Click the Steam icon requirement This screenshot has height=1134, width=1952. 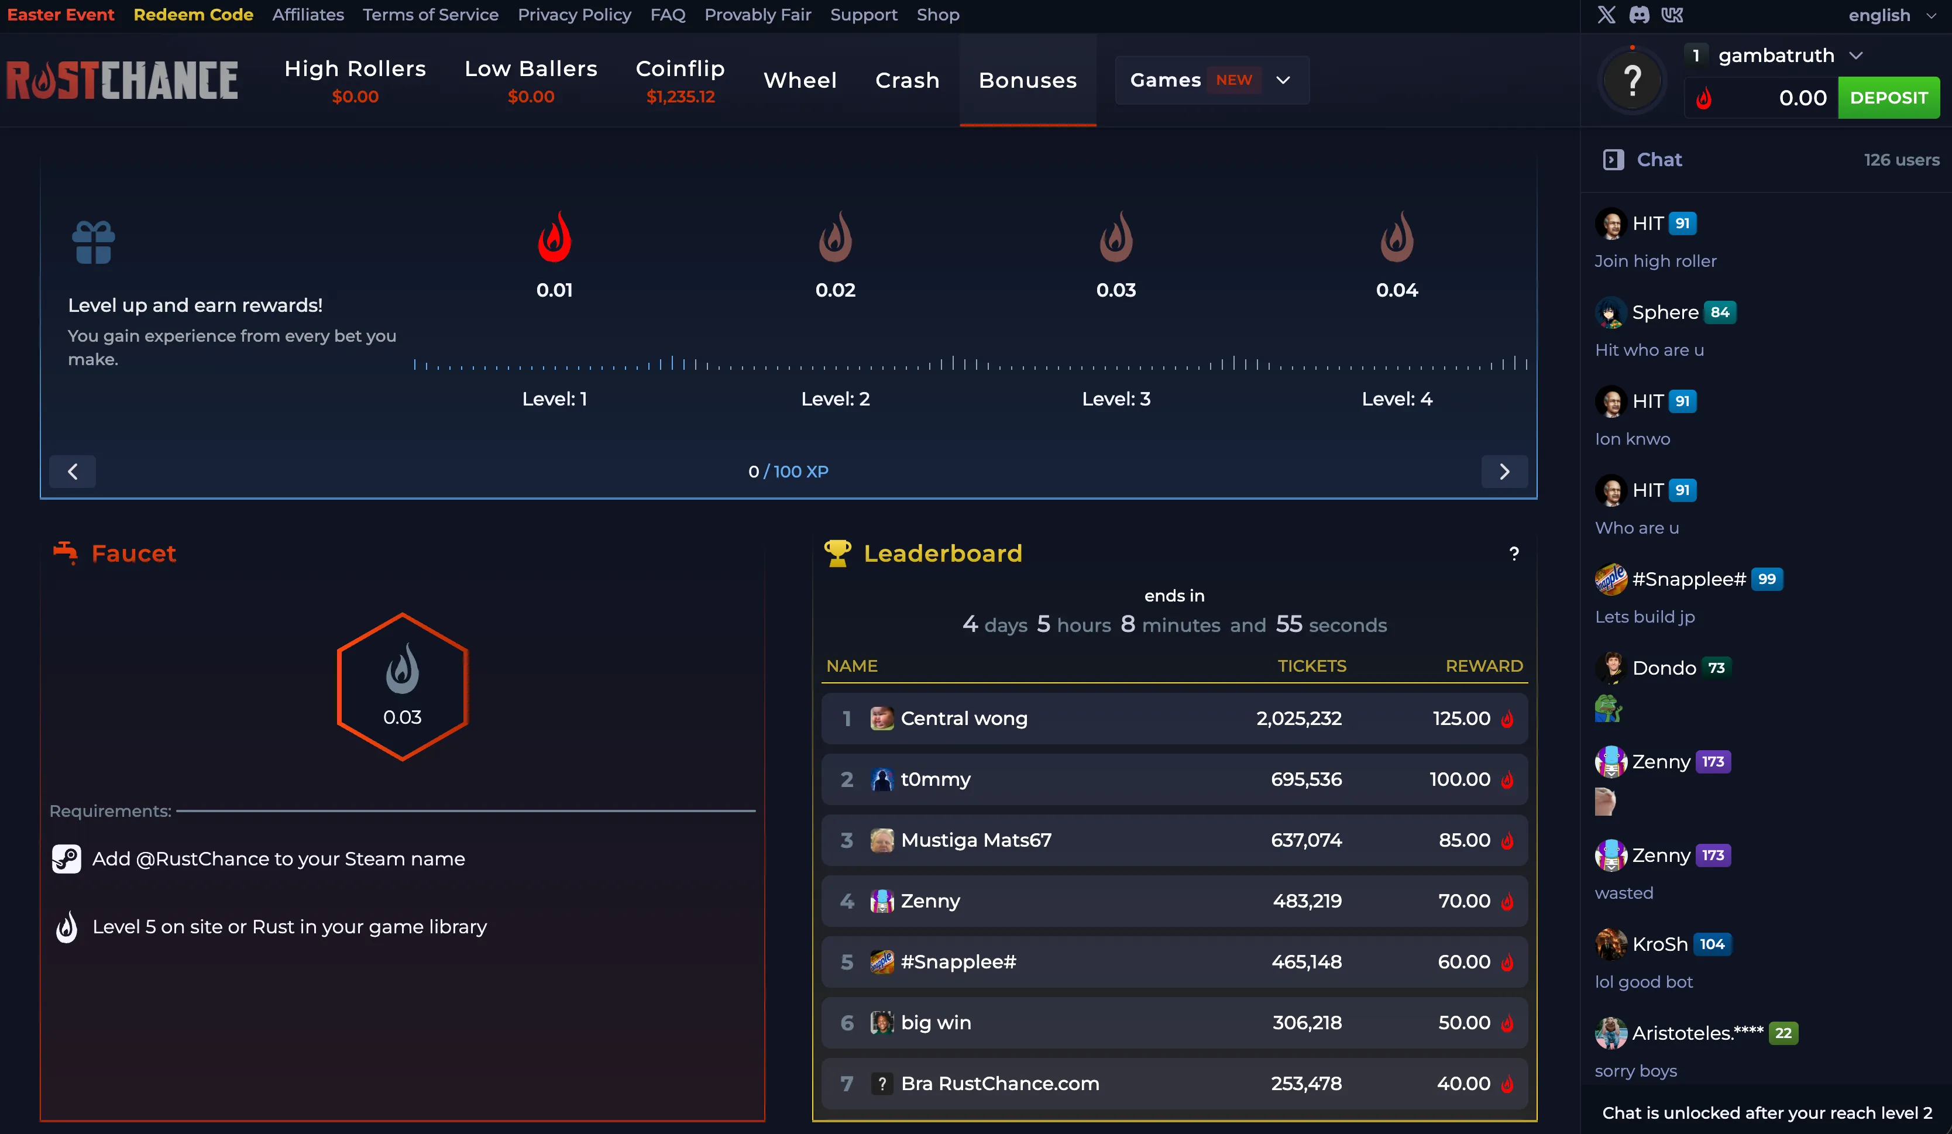coord(67,859)
